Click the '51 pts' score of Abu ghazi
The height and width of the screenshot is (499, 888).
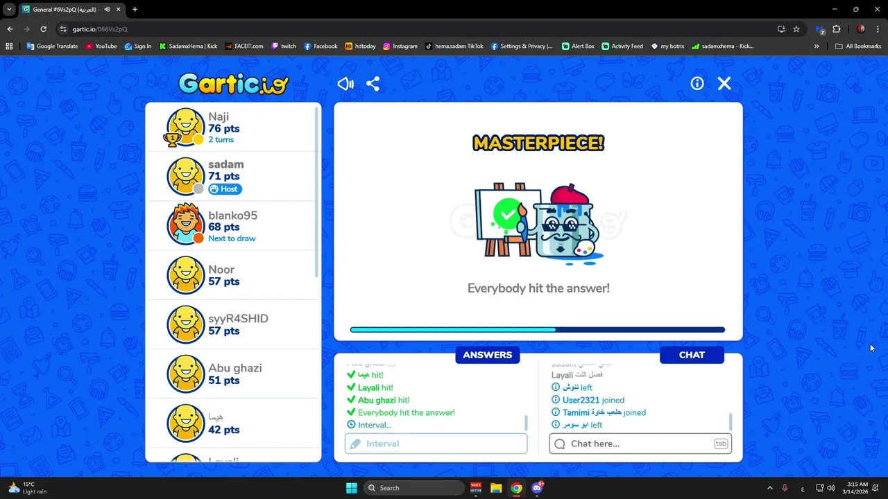pos(223,380)
